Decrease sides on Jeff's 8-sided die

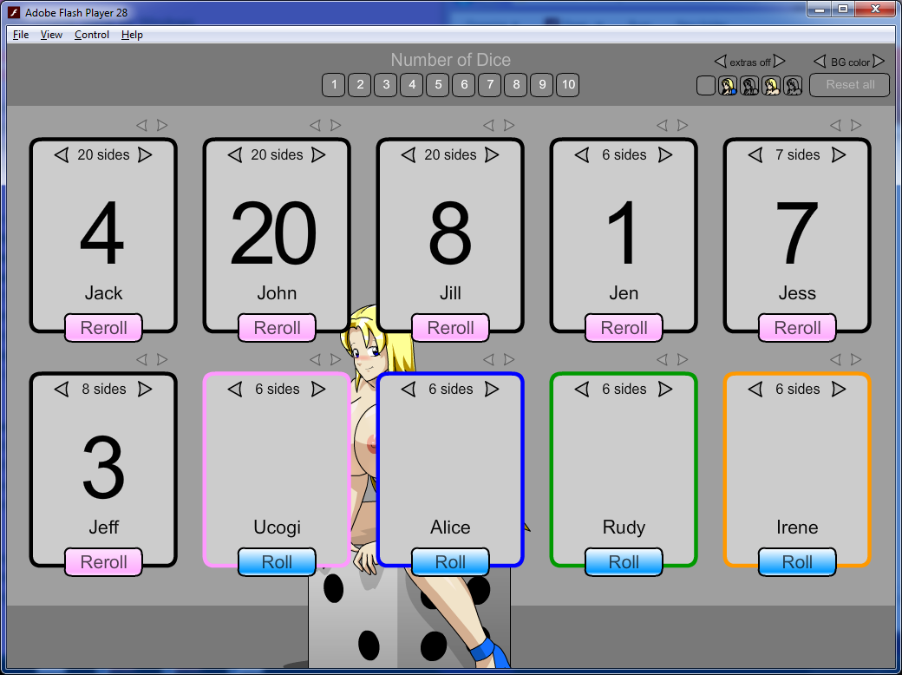click(62, 390)
